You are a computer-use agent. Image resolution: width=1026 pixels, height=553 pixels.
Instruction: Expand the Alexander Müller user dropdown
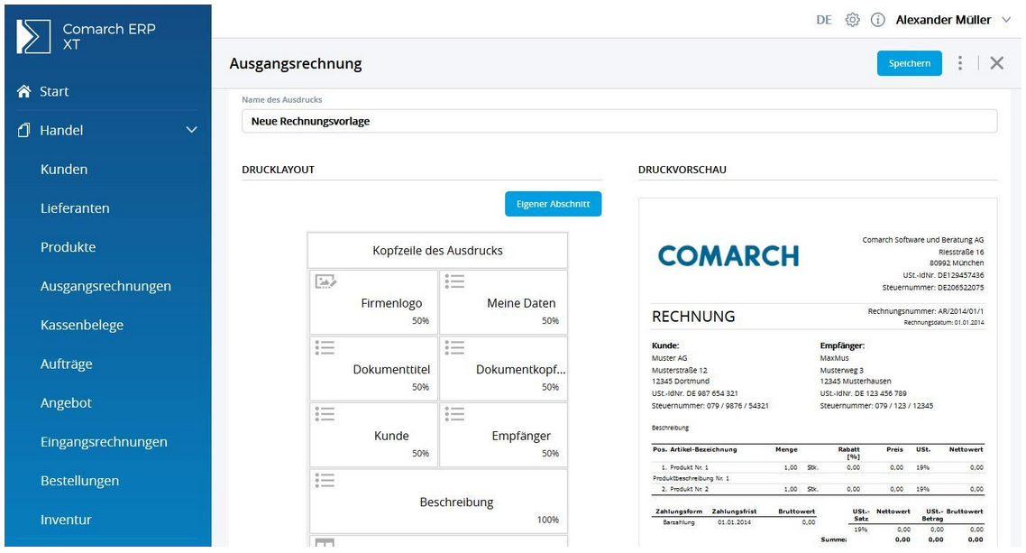tap(1006, 20)
